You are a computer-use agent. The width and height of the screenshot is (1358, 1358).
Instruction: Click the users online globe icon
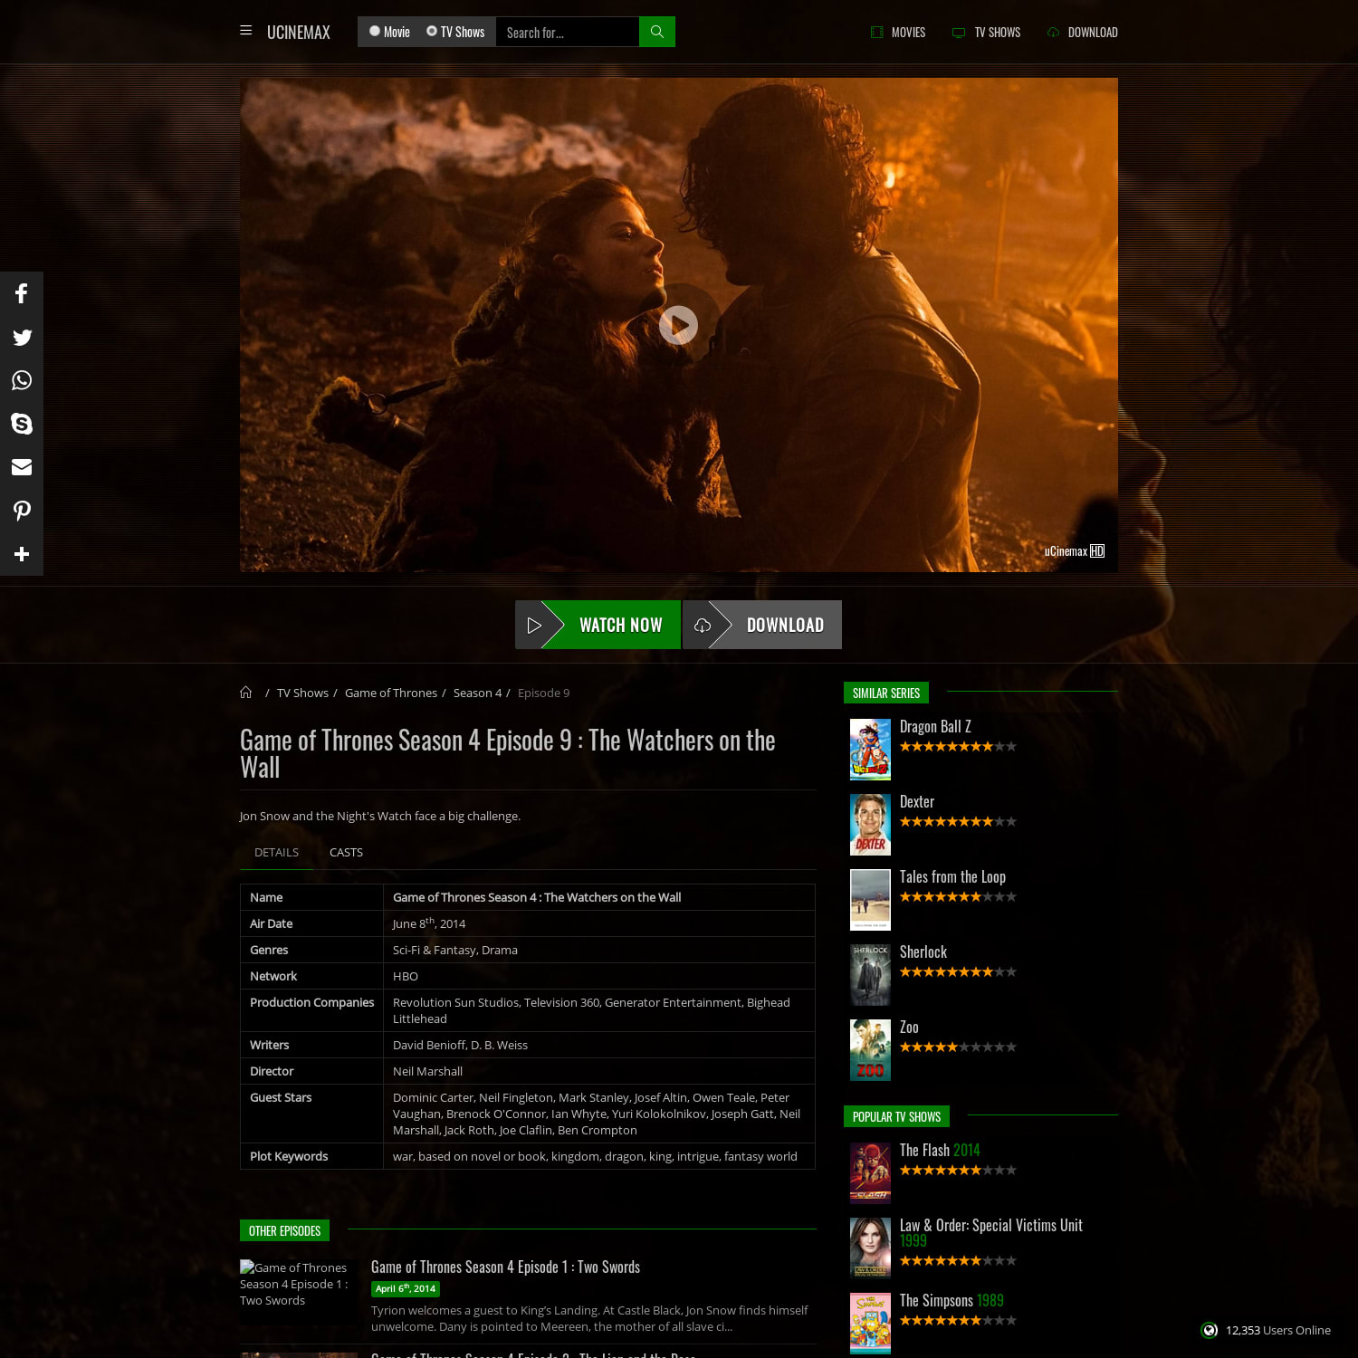1209,1330
